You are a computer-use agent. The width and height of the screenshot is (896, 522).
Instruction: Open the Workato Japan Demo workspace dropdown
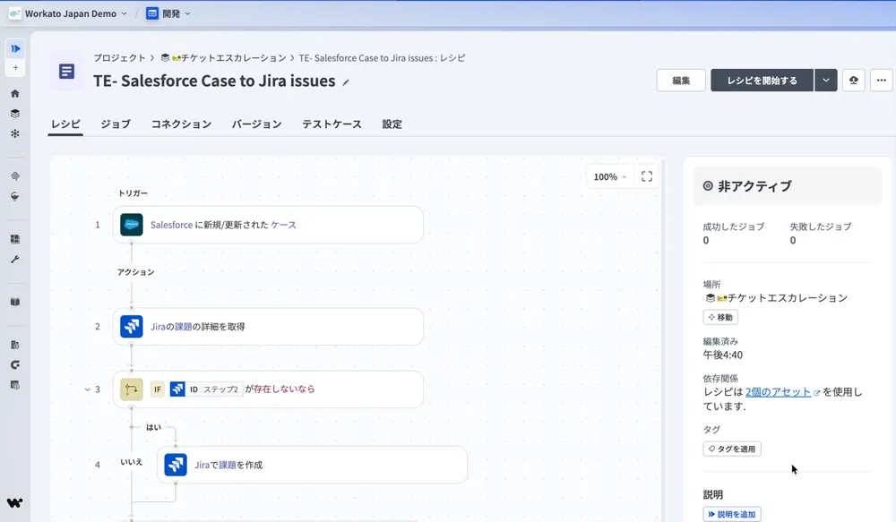pos(69,13)
